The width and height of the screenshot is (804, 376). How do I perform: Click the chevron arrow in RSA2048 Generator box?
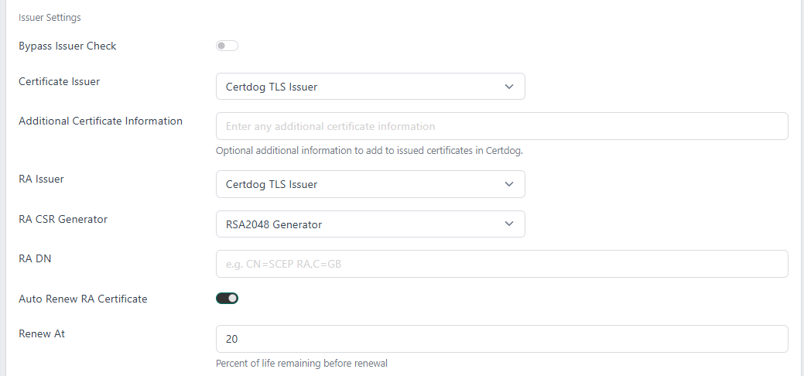pyautogui.click(x=508, y=224)
